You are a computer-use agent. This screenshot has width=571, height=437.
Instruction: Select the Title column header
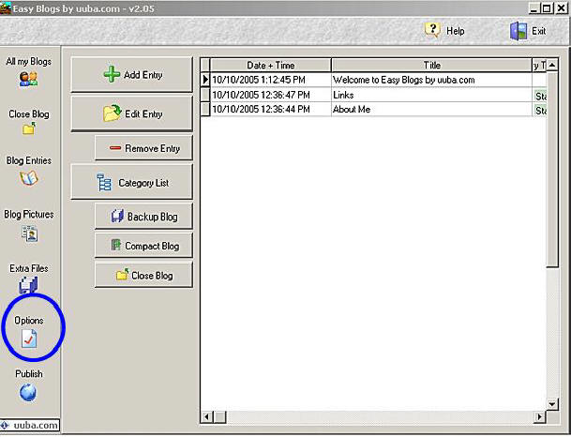[x=432, y=66]
